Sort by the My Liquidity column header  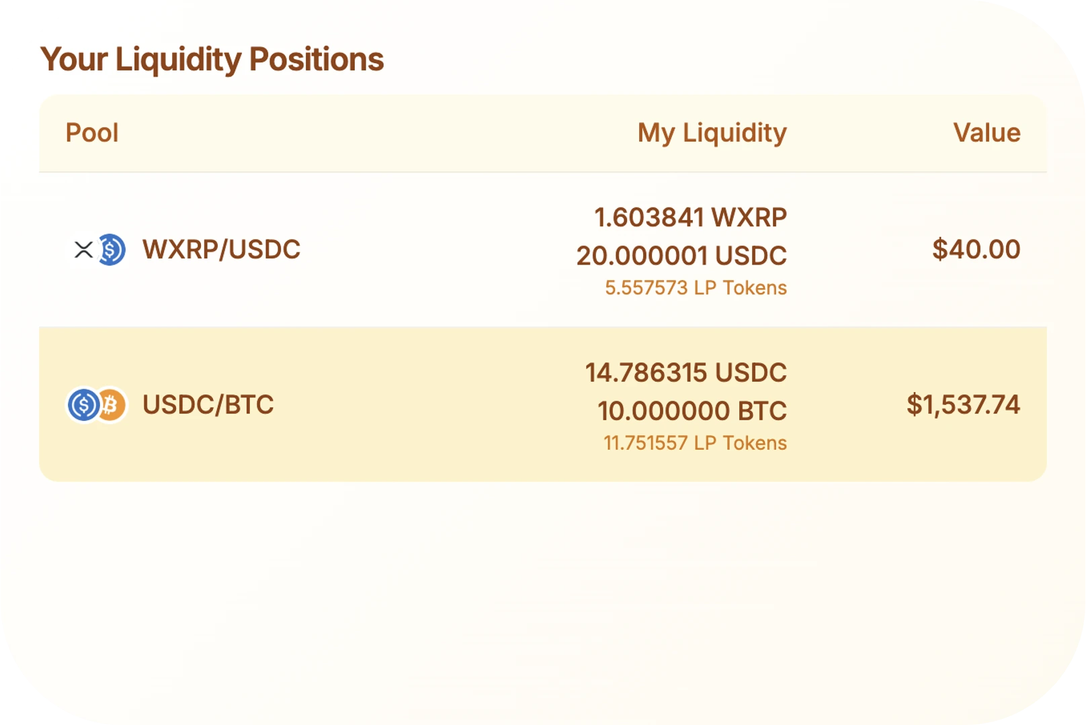click(x=712, y=133)
